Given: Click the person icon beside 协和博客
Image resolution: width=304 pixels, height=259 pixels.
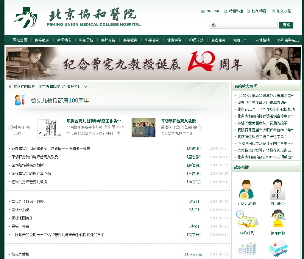Looking at the screenshot, I should point(249,11).
